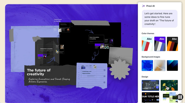Screen dimensions: 185x103
Task: Choose the purple and gray color theme
Action: tap(160, 44)
